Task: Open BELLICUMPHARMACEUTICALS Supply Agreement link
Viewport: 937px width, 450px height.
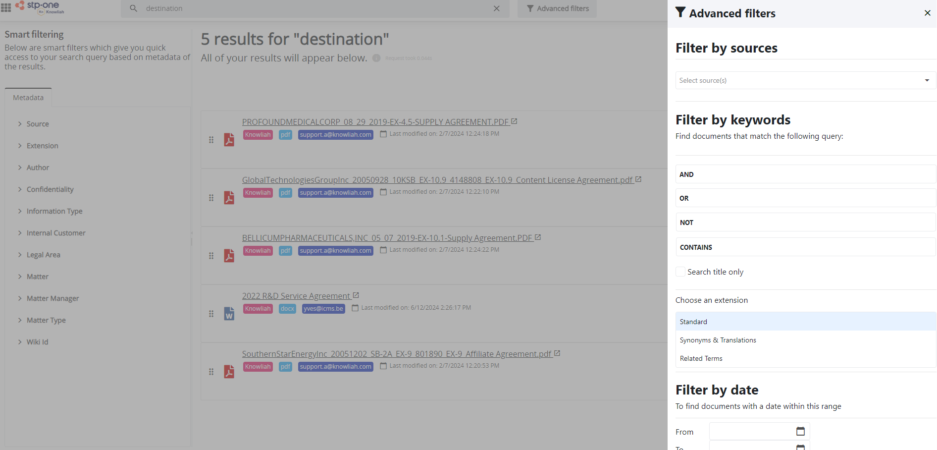Action: [387, 238]
